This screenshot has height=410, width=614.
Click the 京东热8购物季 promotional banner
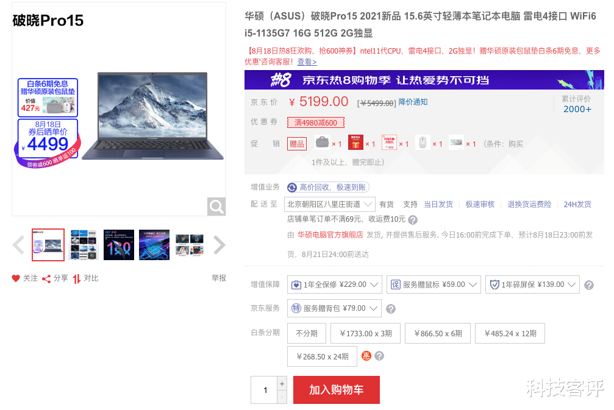coord(424,80)
